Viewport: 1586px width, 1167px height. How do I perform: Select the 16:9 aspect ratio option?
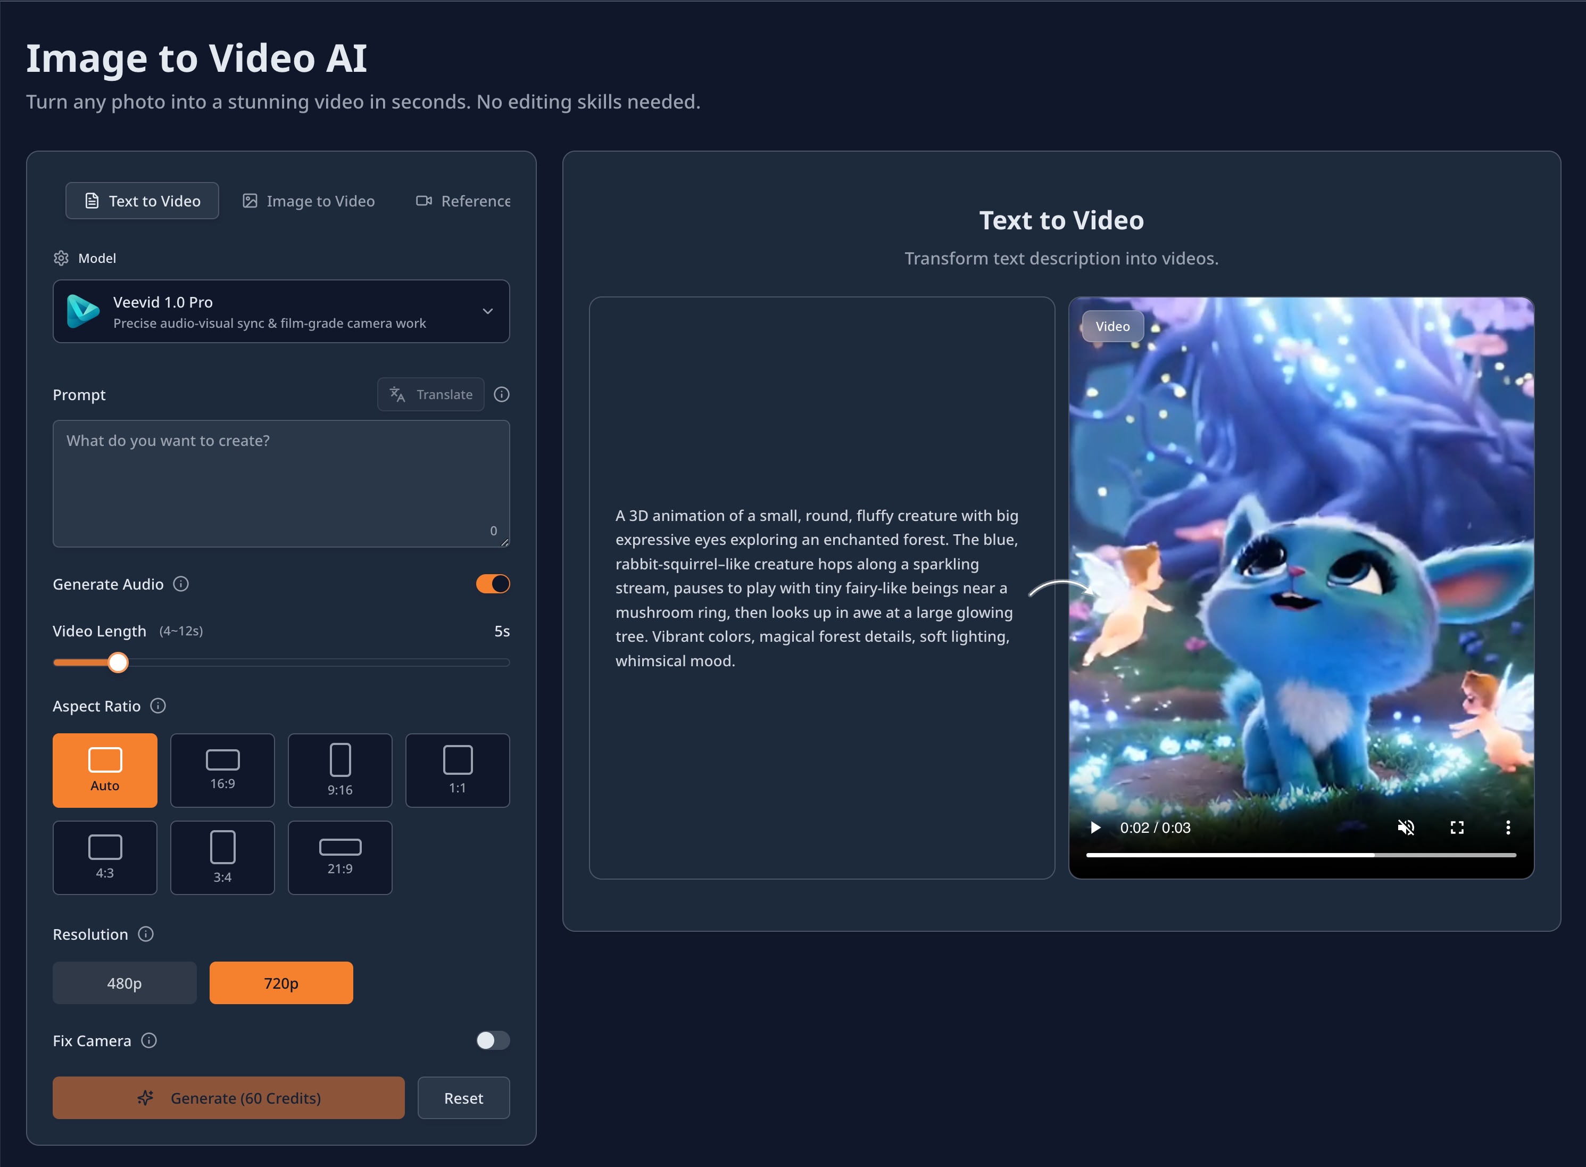(x=222, y=770)
